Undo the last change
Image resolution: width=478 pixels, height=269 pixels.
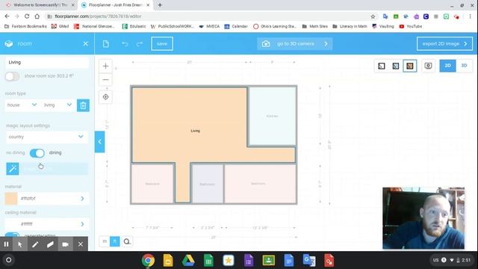pyautogui.click(x=125, y=44)
